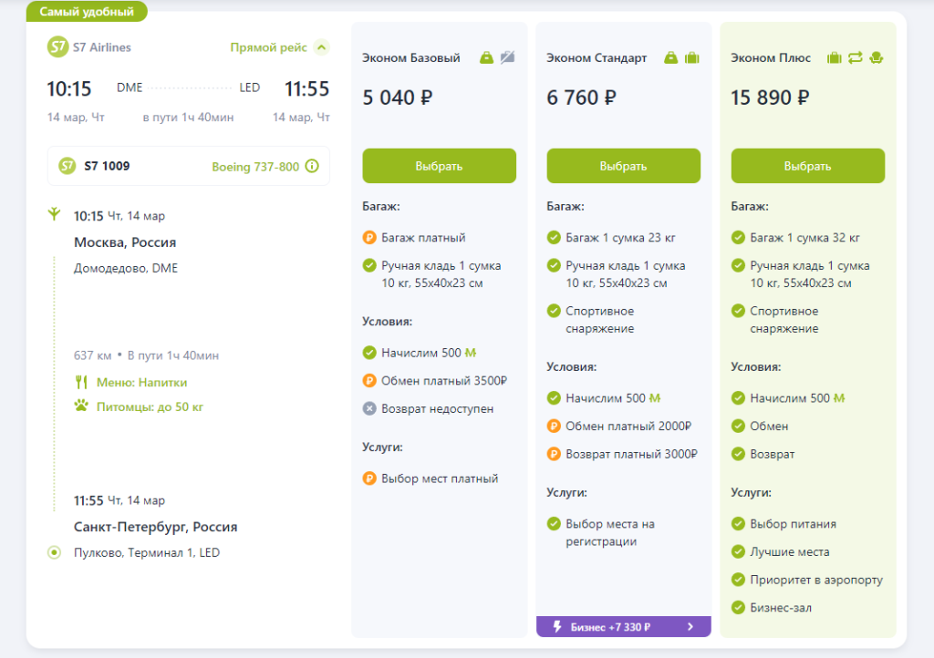This screenshot has height=658, width=934.
Task: Expand the S7 1009 flight info row
Action: coord(188,166)
